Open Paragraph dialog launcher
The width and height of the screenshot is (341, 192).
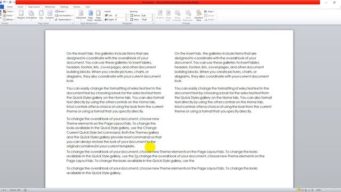click(153, 23)
